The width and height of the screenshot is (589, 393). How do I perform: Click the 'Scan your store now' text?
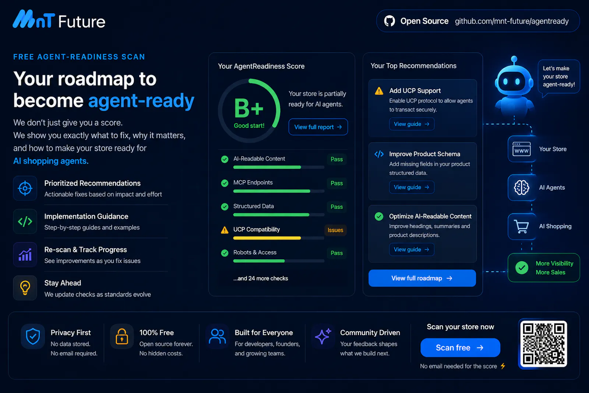tap(460, 327)
